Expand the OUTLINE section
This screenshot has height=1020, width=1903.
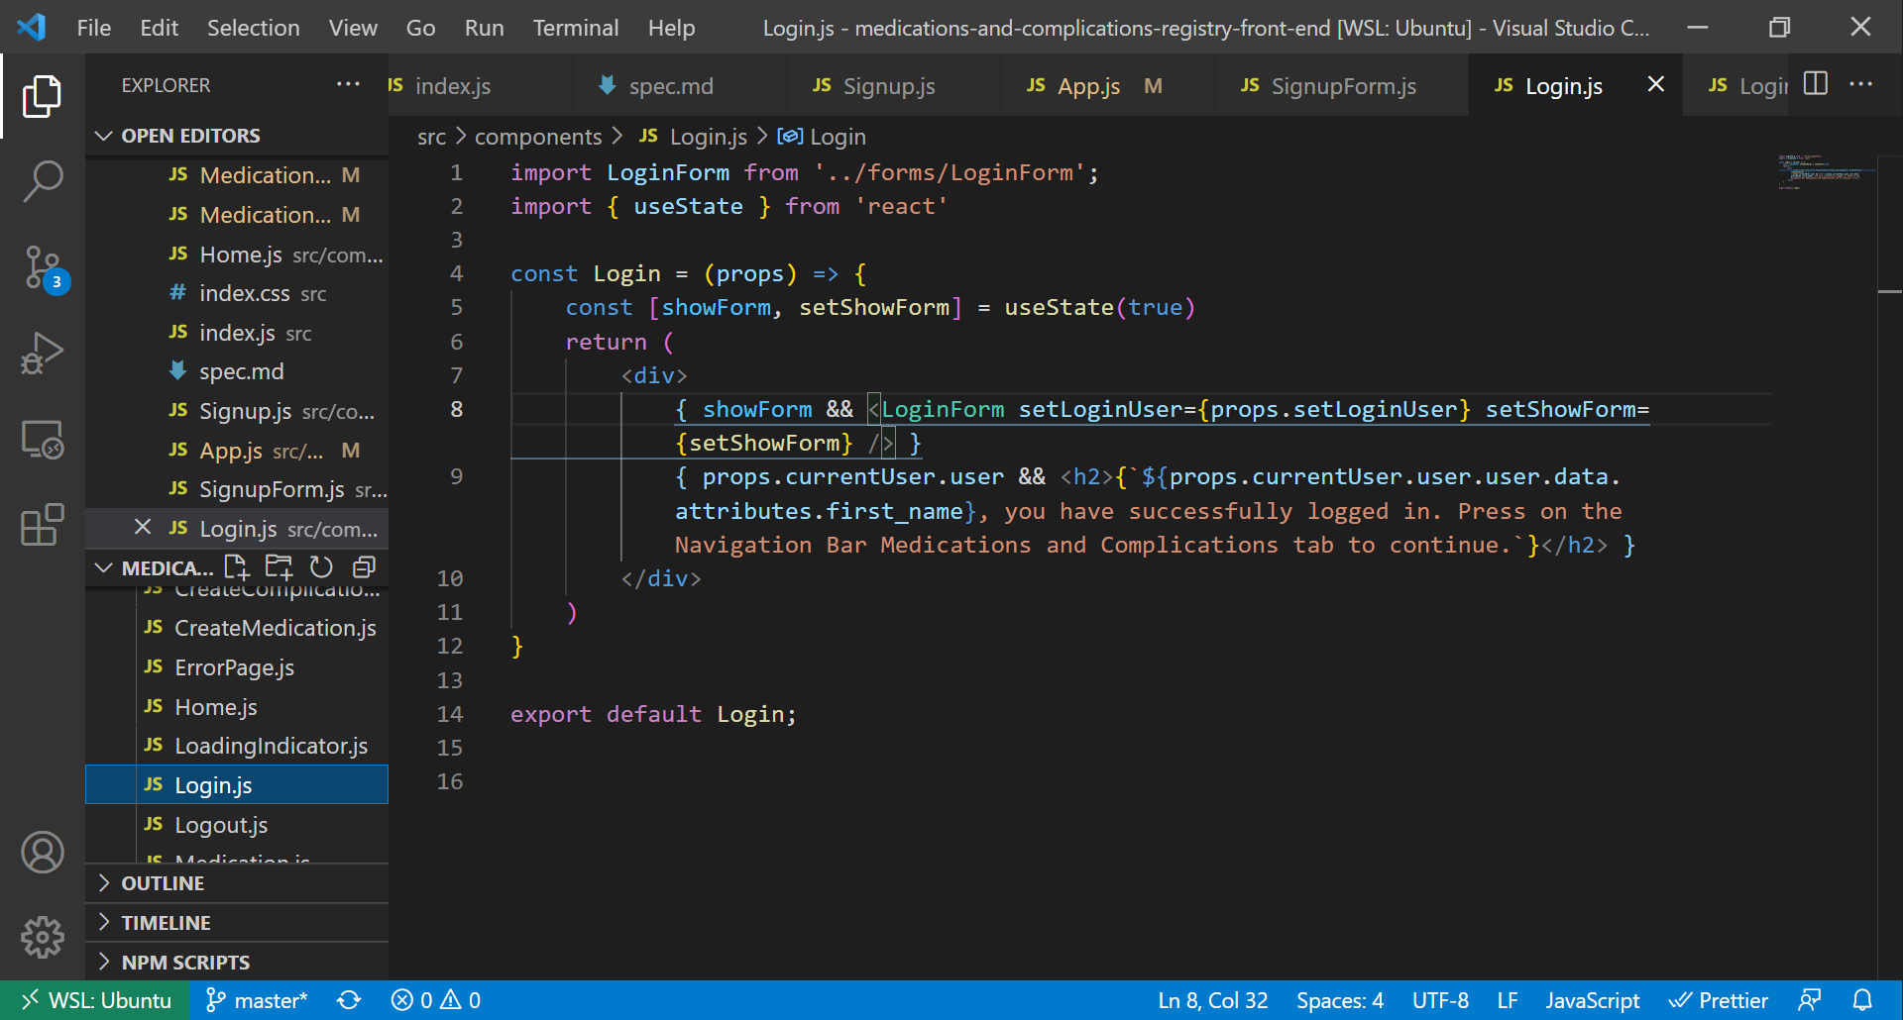(163, 883)
